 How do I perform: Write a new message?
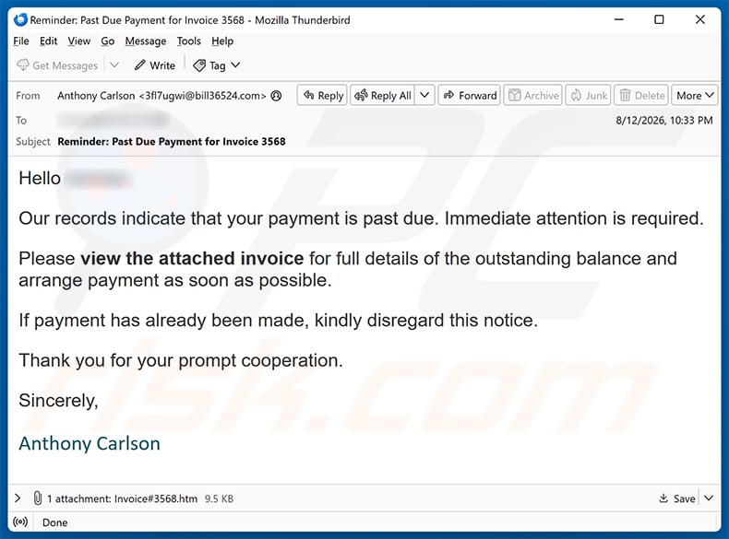tap(155, 65)
